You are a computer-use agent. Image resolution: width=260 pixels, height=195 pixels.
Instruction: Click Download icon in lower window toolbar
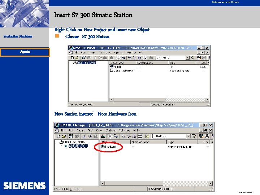click(x=103, y=136)
